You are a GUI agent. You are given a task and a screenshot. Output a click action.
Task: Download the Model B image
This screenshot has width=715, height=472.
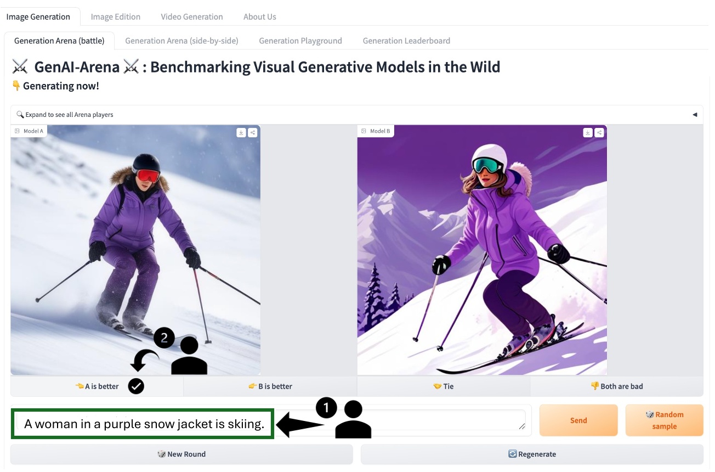588,132
